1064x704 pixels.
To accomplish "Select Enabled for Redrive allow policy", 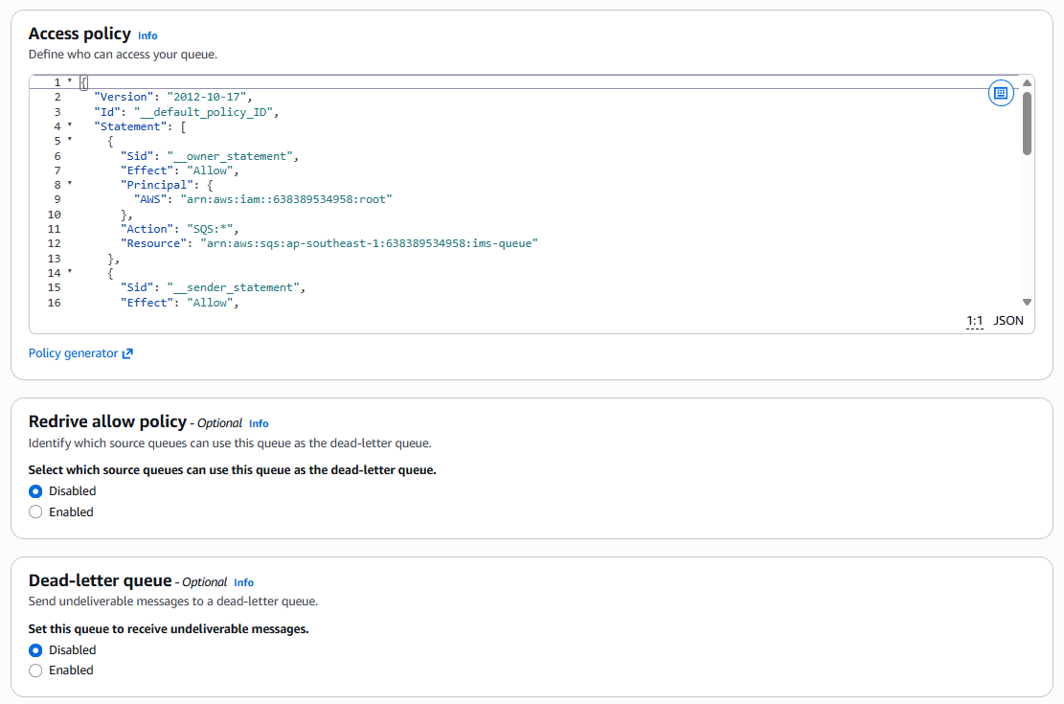I will pos(36,512).
